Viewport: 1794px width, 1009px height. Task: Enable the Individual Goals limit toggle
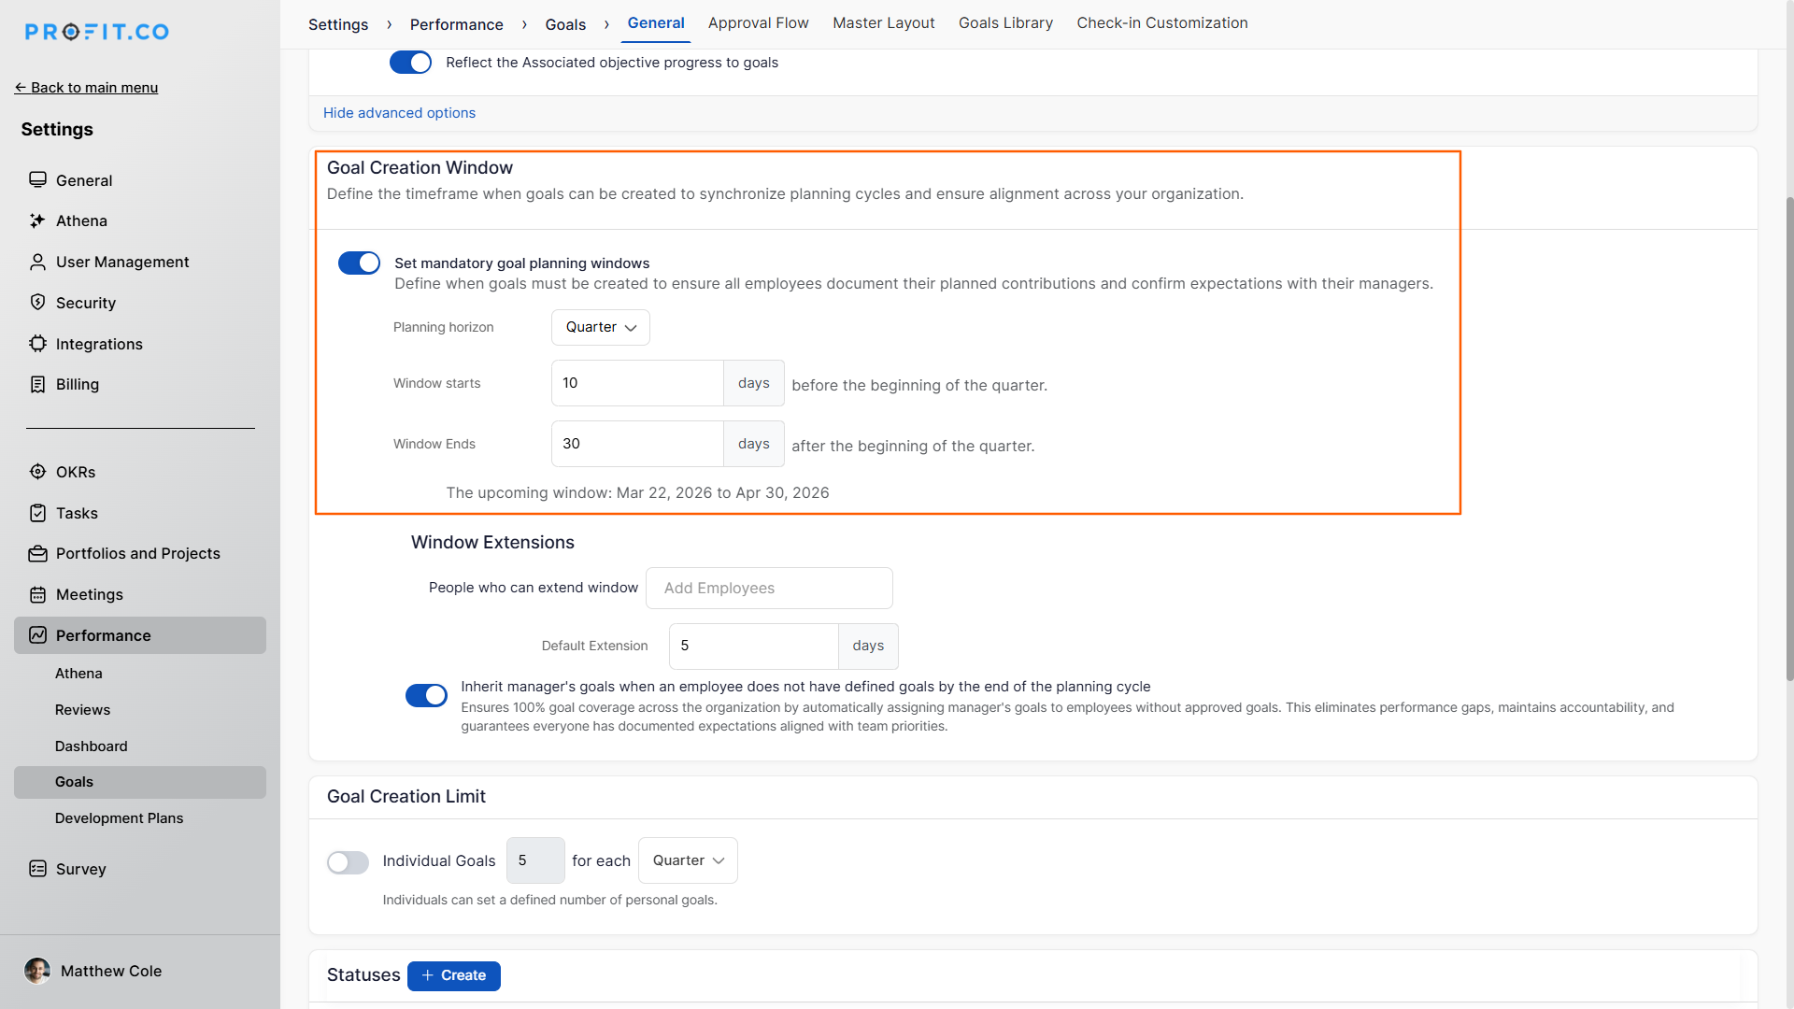(348, 862)
